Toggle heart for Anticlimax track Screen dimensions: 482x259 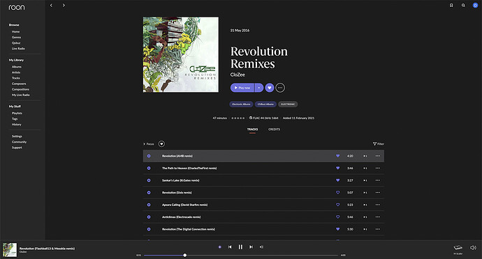tap(338, 217)
